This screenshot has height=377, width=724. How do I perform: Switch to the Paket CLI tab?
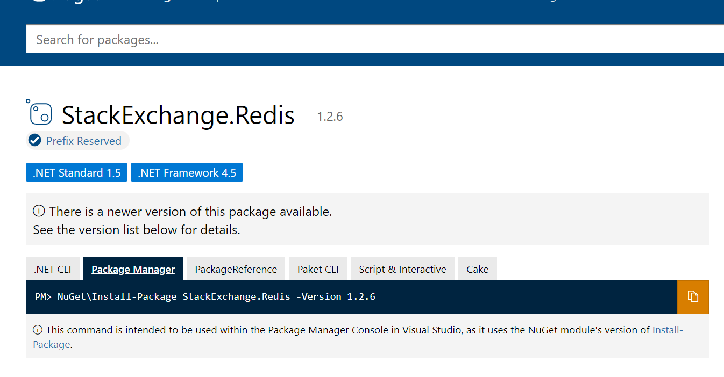click(x=318, y=269)
